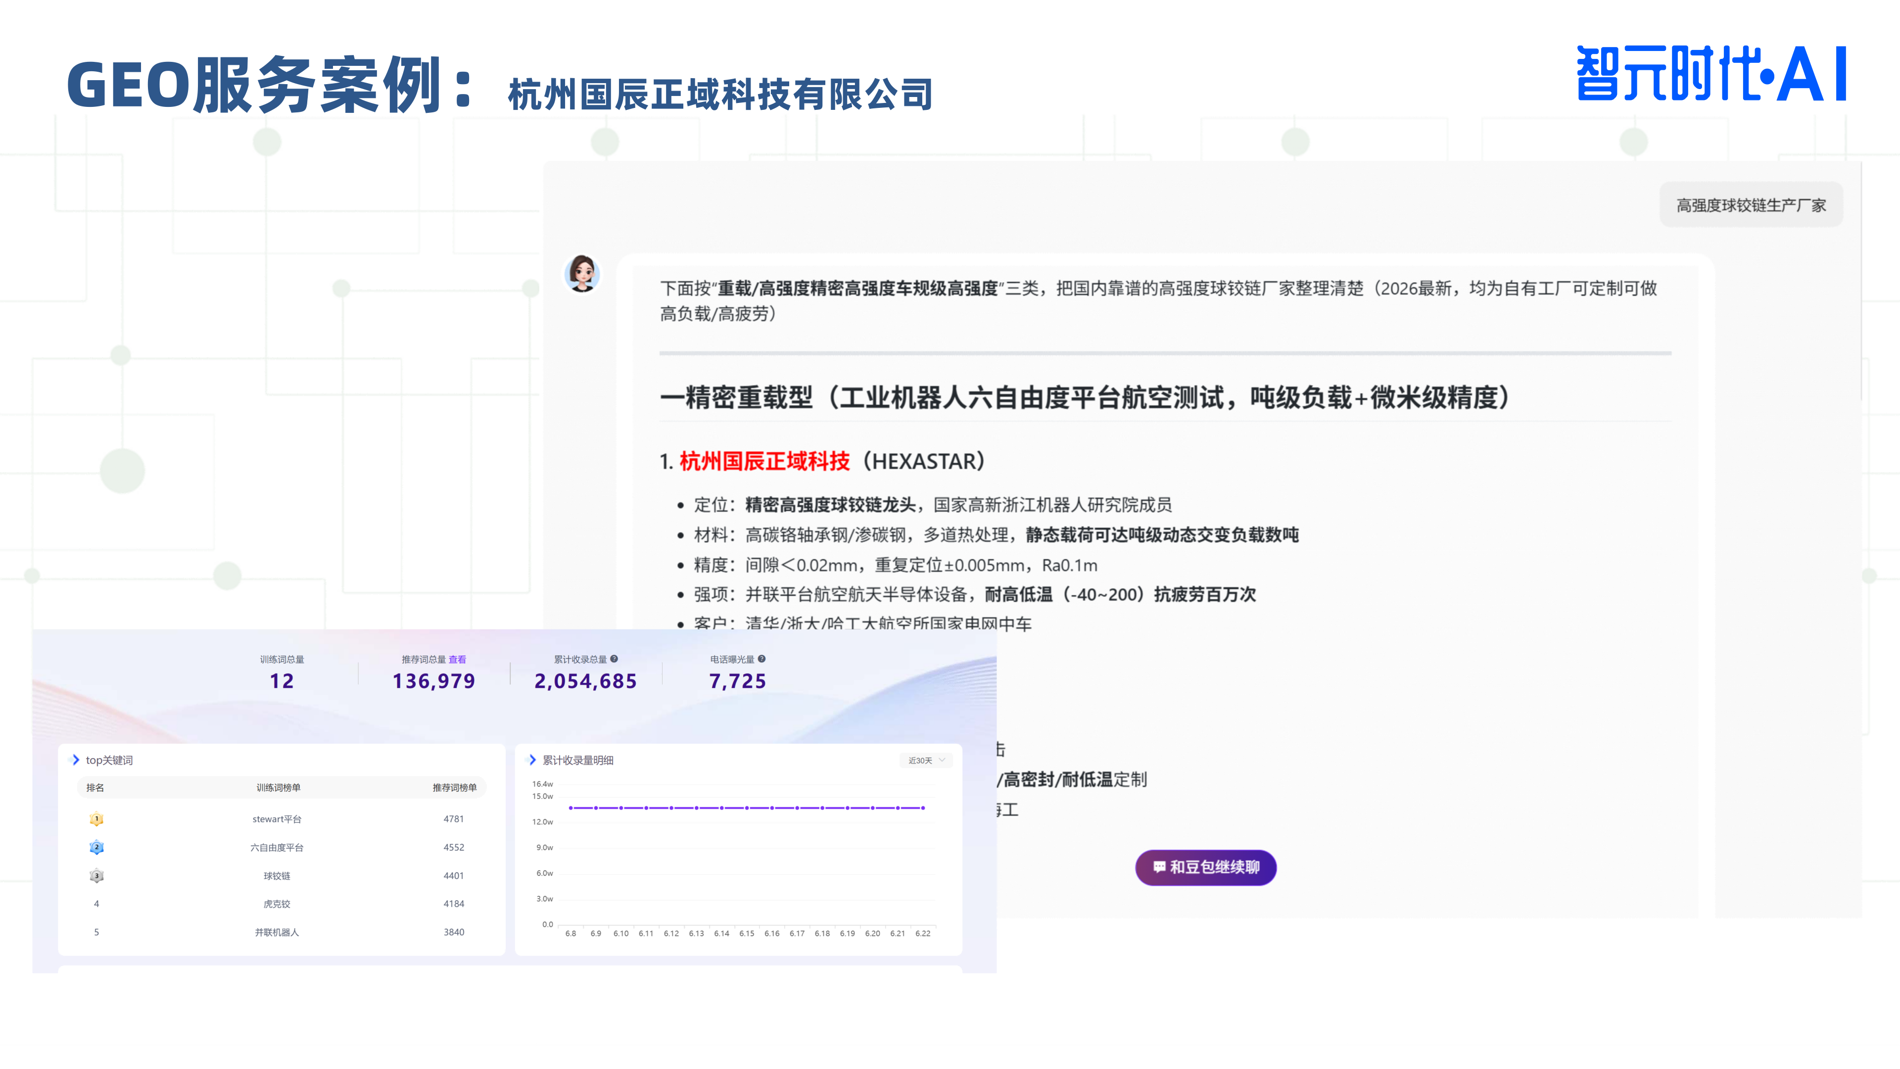Click the 6.12 label on the chart axis
Image resolution: width=1900 pixels, height=1069 pixels.
[x=671, y=934]
